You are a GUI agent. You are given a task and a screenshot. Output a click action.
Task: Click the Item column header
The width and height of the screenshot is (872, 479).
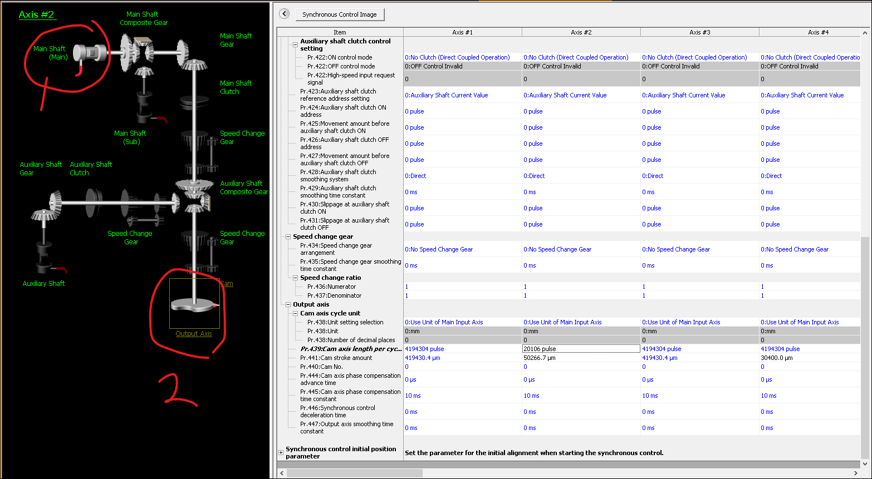[x=340, y=32]
